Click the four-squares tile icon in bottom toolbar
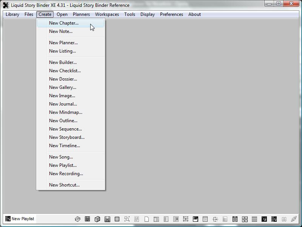 [245, 219]
